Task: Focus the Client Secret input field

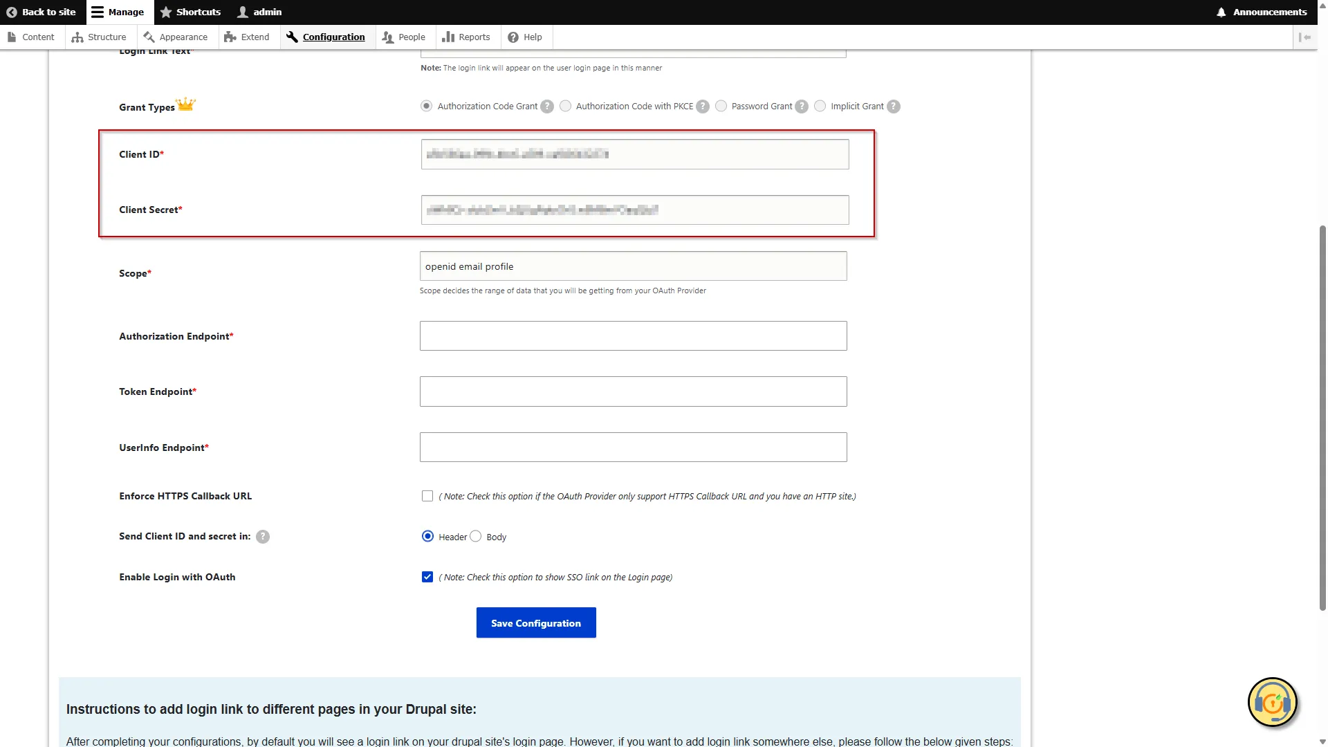Action: 635,210
